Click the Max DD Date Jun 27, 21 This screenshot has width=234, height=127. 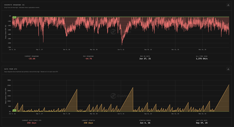[145, 59]
